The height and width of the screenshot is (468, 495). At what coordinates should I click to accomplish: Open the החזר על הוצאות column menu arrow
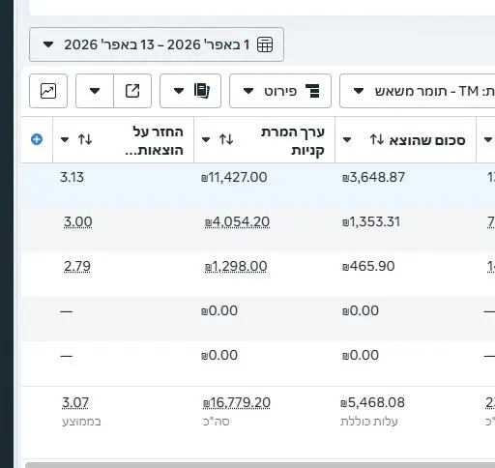[65, 139]
